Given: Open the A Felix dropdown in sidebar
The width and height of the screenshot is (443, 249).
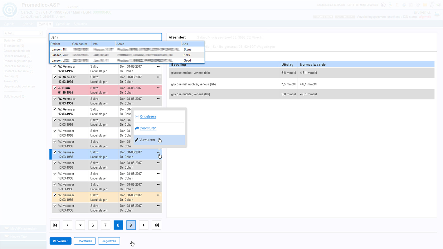Looking at the screenshot, I should (x=41, y=33).
